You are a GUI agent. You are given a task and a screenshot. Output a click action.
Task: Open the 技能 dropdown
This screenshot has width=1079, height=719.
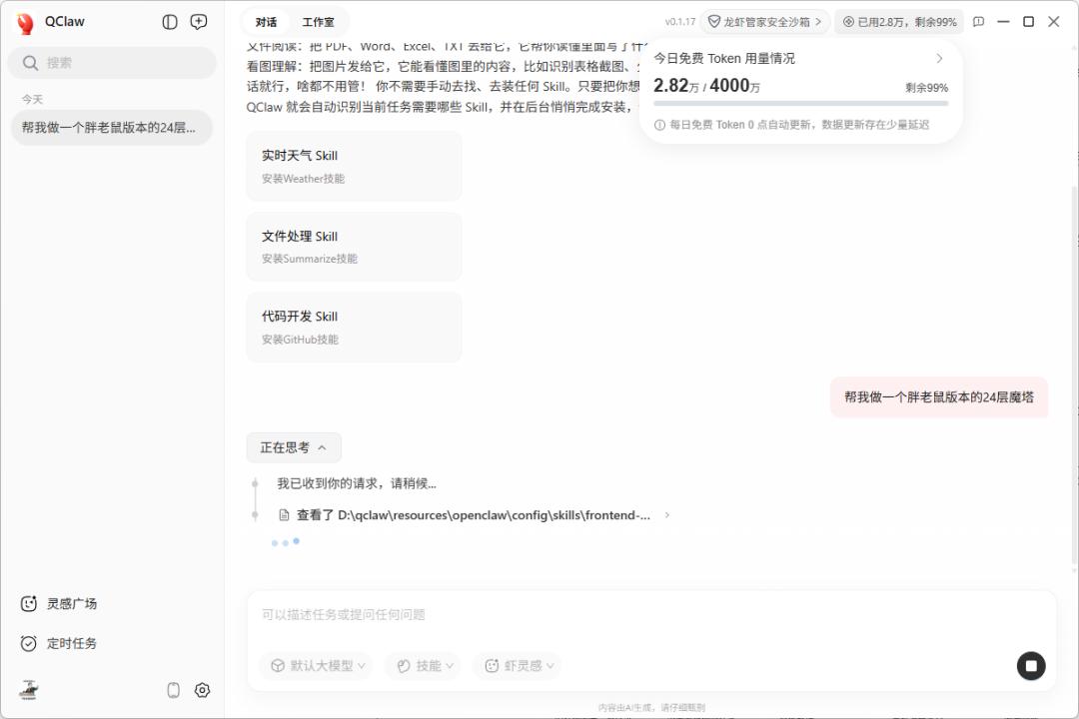point(423,665)
